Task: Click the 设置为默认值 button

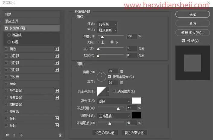Action: (105, 133)
